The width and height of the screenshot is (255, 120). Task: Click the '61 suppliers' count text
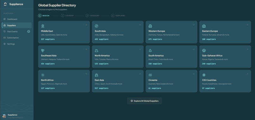click(x=155, y=88)
